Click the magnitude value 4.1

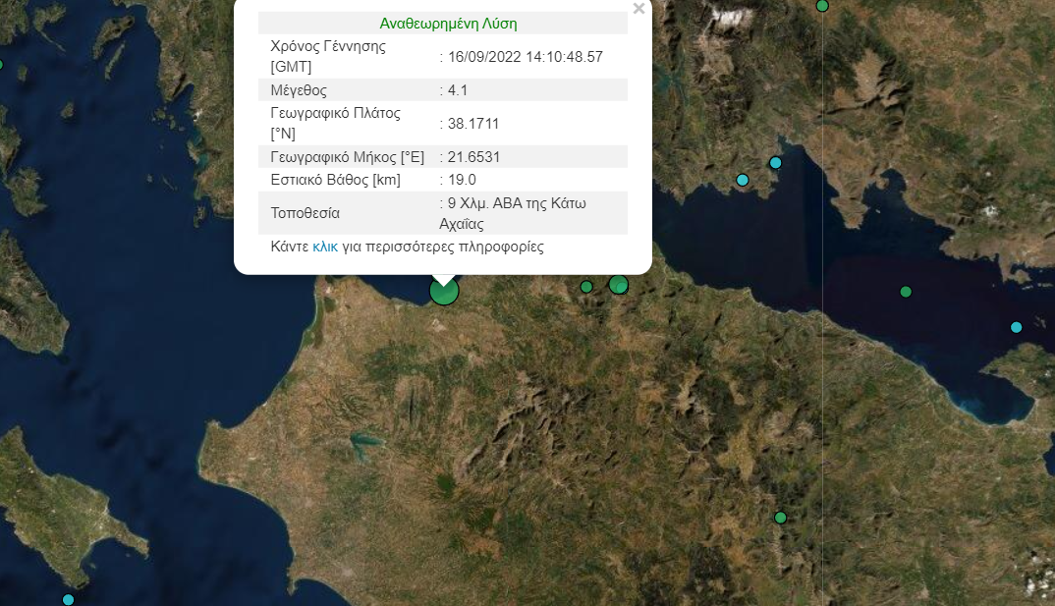[456, 90]
